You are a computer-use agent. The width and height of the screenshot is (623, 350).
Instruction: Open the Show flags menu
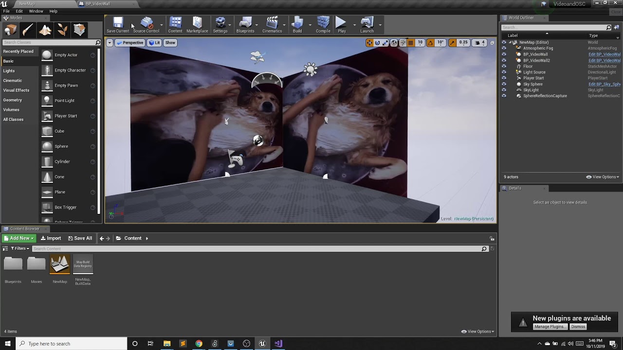(x=170, y=43)
